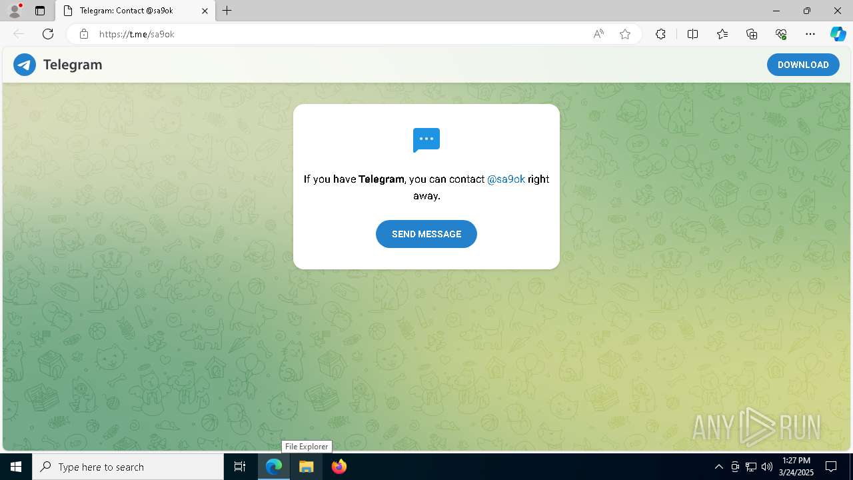Click the SEND MESSAGE button
853x480 pixels.
(426, 234)
